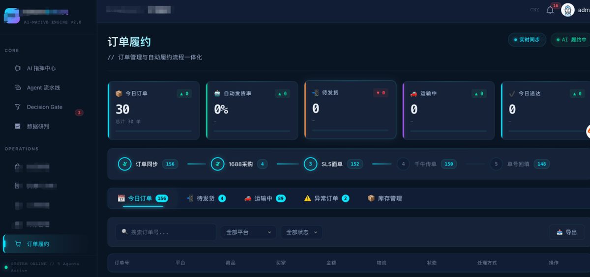This screenshot has height=277, width=590.
Task: Click the 152 count badge on SLS面单 step
Action: 355,164
